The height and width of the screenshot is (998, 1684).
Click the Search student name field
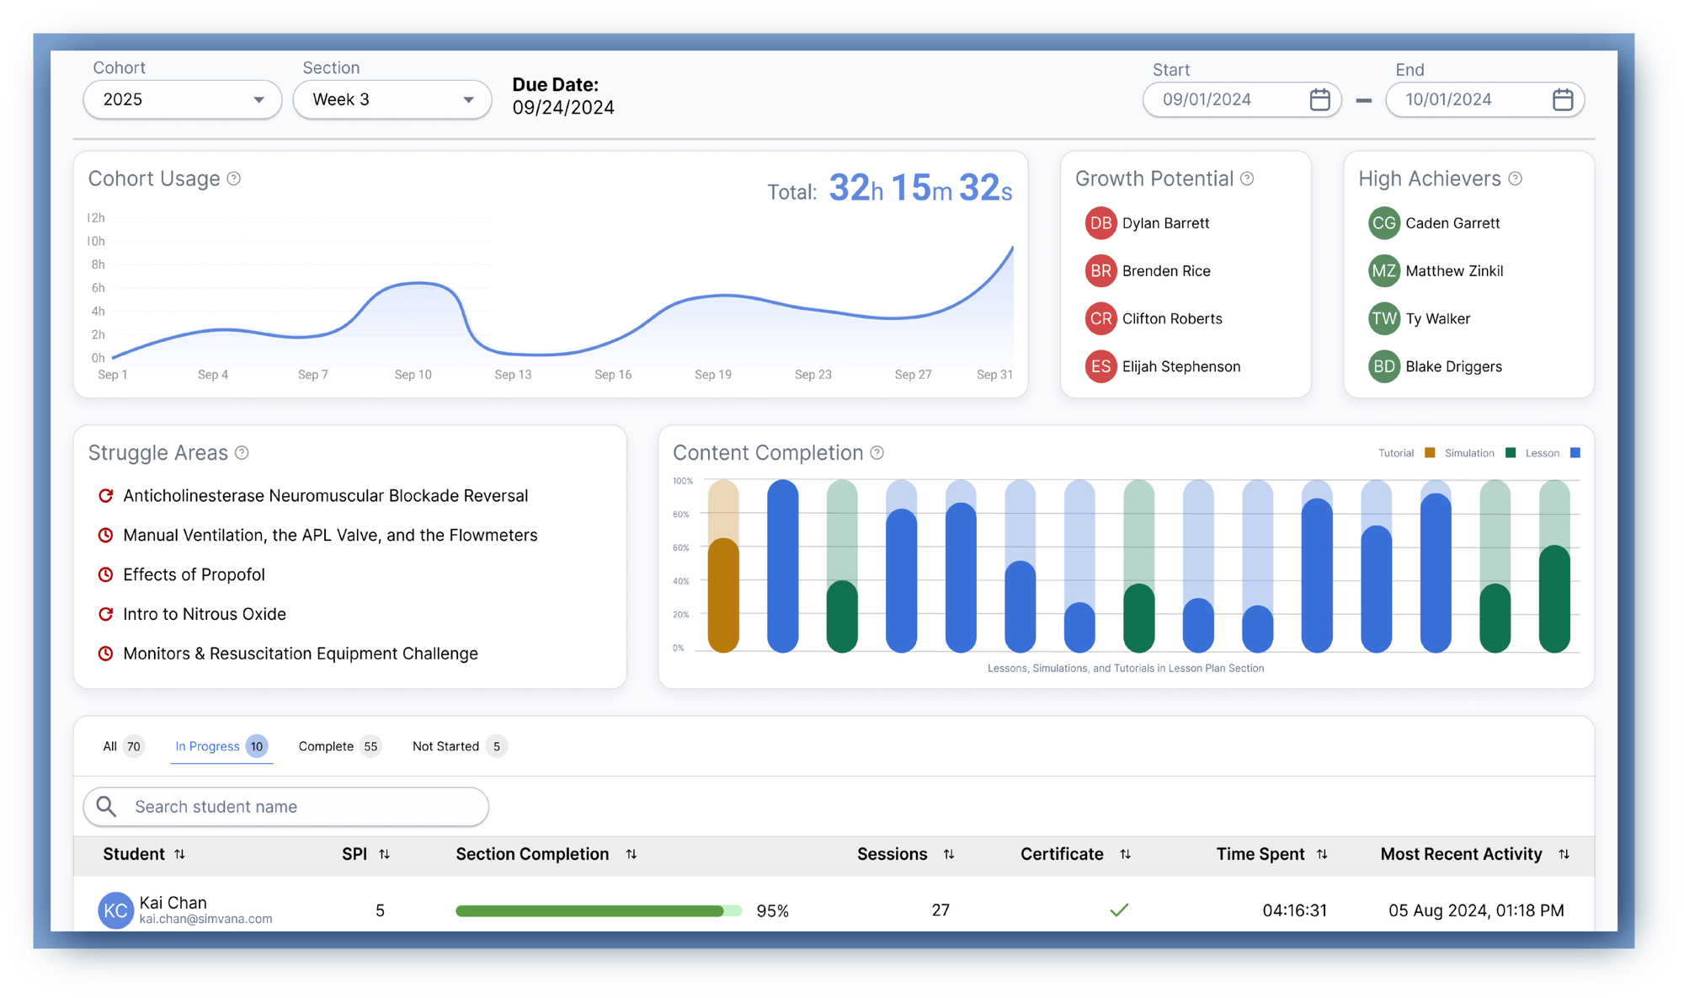tap(286, 807)
